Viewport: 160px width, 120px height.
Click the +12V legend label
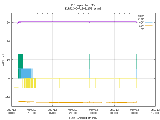pos(140,19)
